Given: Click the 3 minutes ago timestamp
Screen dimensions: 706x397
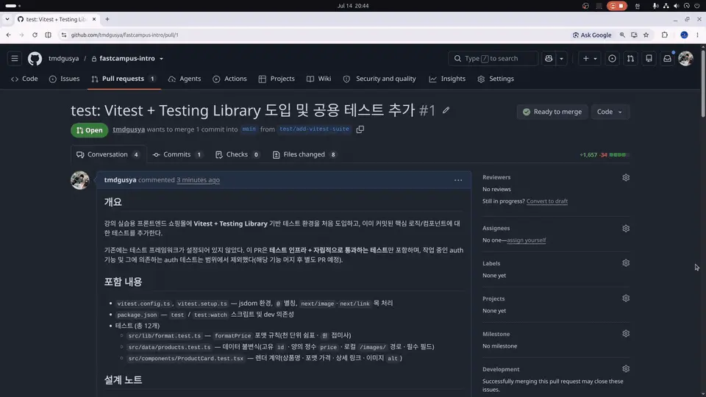Looking at the screenshot, I should (x=198, y=180).
